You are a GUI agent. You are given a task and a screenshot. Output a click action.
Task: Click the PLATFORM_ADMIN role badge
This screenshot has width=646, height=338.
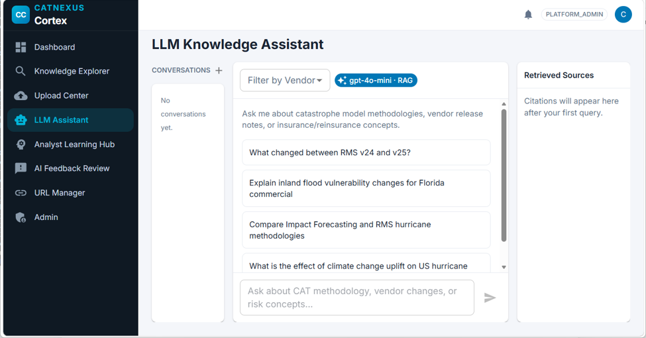pyautogui.click(x=574, y=15)
